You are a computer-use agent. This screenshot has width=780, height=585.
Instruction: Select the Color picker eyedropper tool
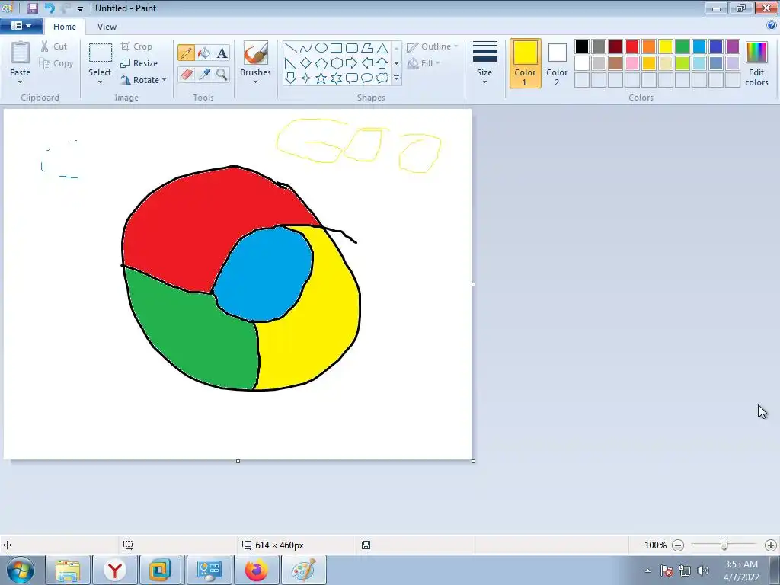coord(204,74)
